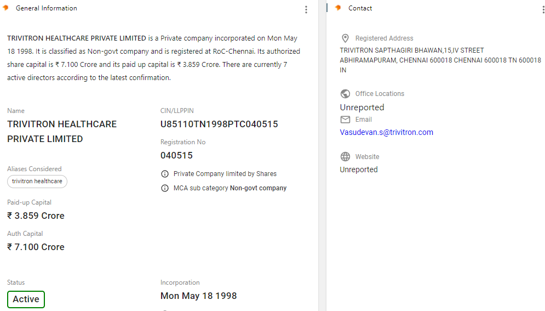Click the General Information orange pin icon
Screen dimensions: 545x311
tap(5, 8)
